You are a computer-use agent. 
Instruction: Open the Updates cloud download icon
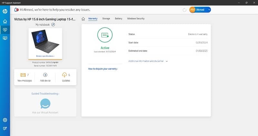click(x=64, y=75)
